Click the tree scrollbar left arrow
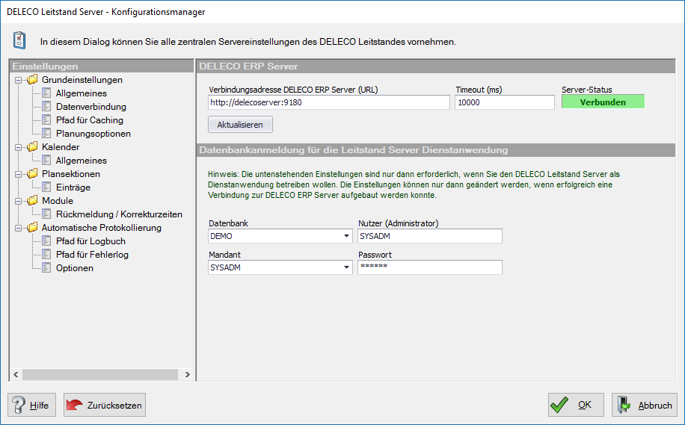685x425 pixels. click(16, 374)
